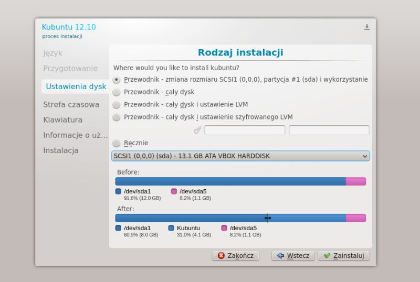The height and width of the screenshot is (282, 420).
Task: Click the Wstecz back button
Action: click(293, 255)
